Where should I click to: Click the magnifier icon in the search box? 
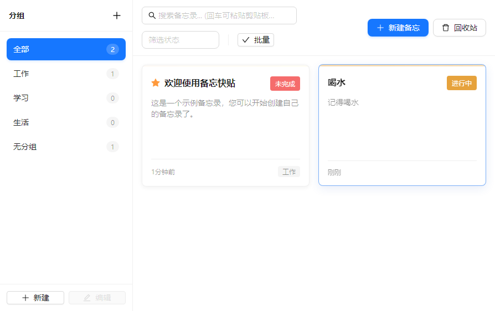[x=152, y=15]
